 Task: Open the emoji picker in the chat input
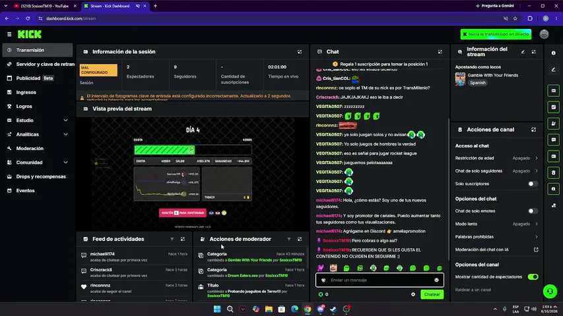[436, 280]
